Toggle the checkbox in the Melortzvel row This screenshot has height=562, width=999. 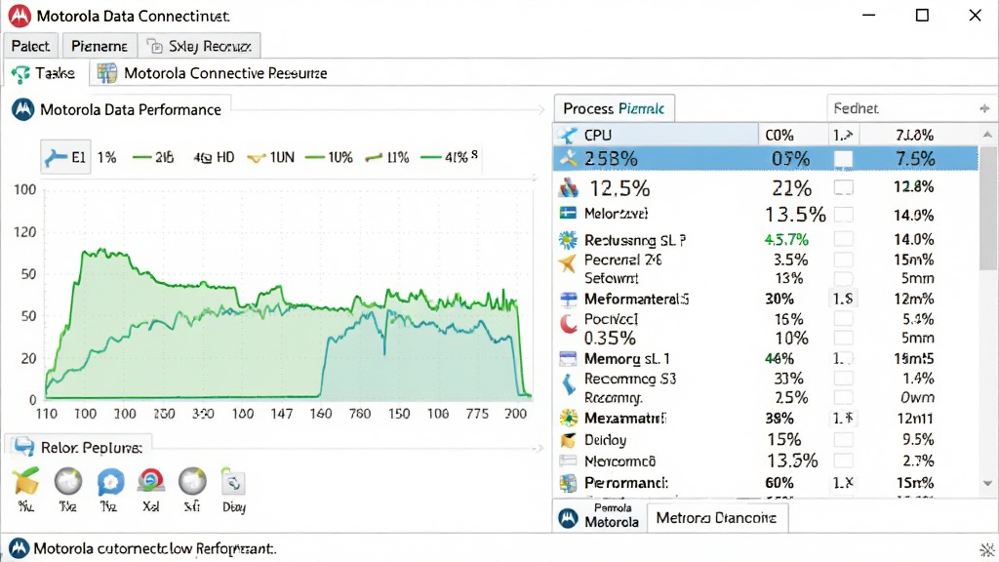tap(844, 214)
